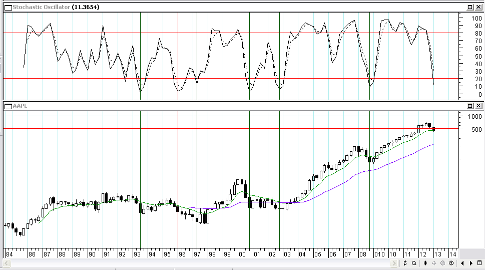Click the '05' year label on time axis
The width and height of the screenshot is (485, 270).
317,254
